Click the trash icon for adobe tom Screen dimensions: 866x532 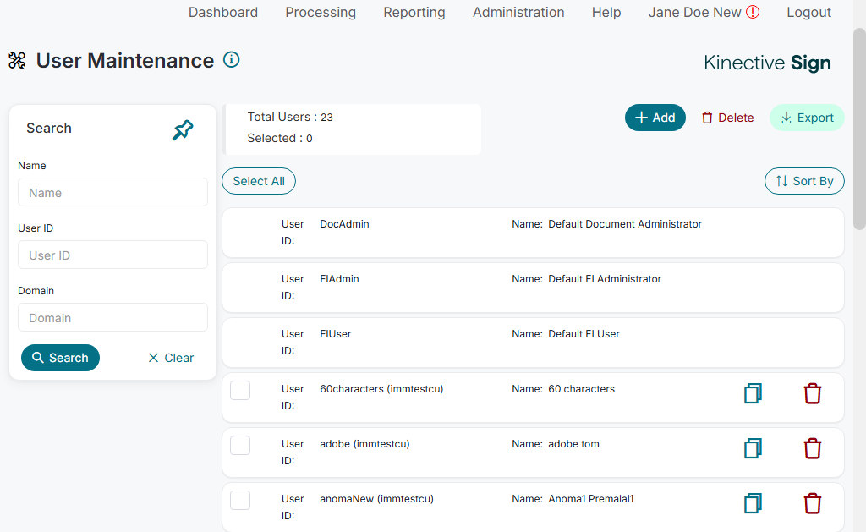(812, 449)
